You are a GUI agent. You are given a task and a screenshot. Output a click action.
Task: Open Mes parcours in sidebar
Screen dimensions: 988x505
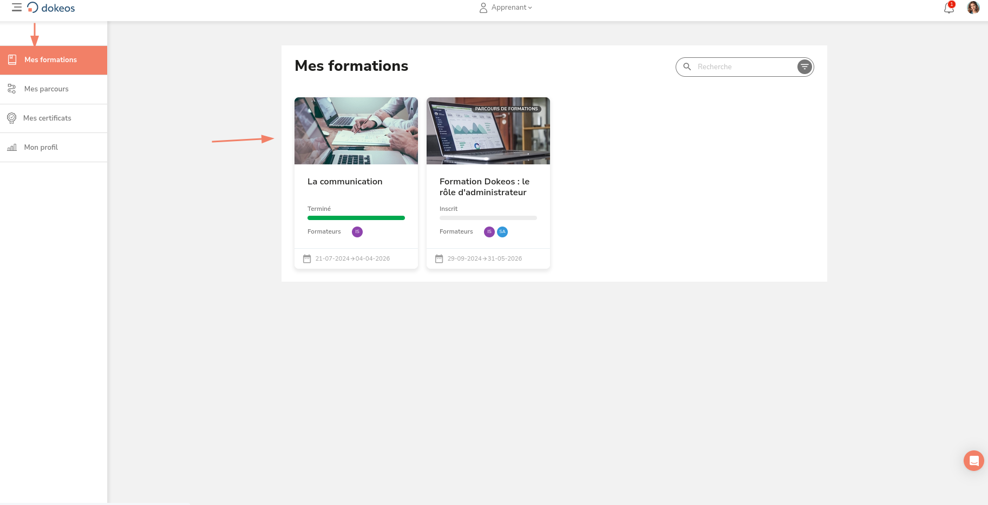47,89
